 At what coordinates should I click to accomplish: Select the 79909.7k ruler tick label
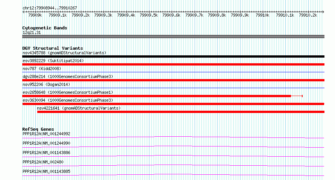(x=194, y=15)
